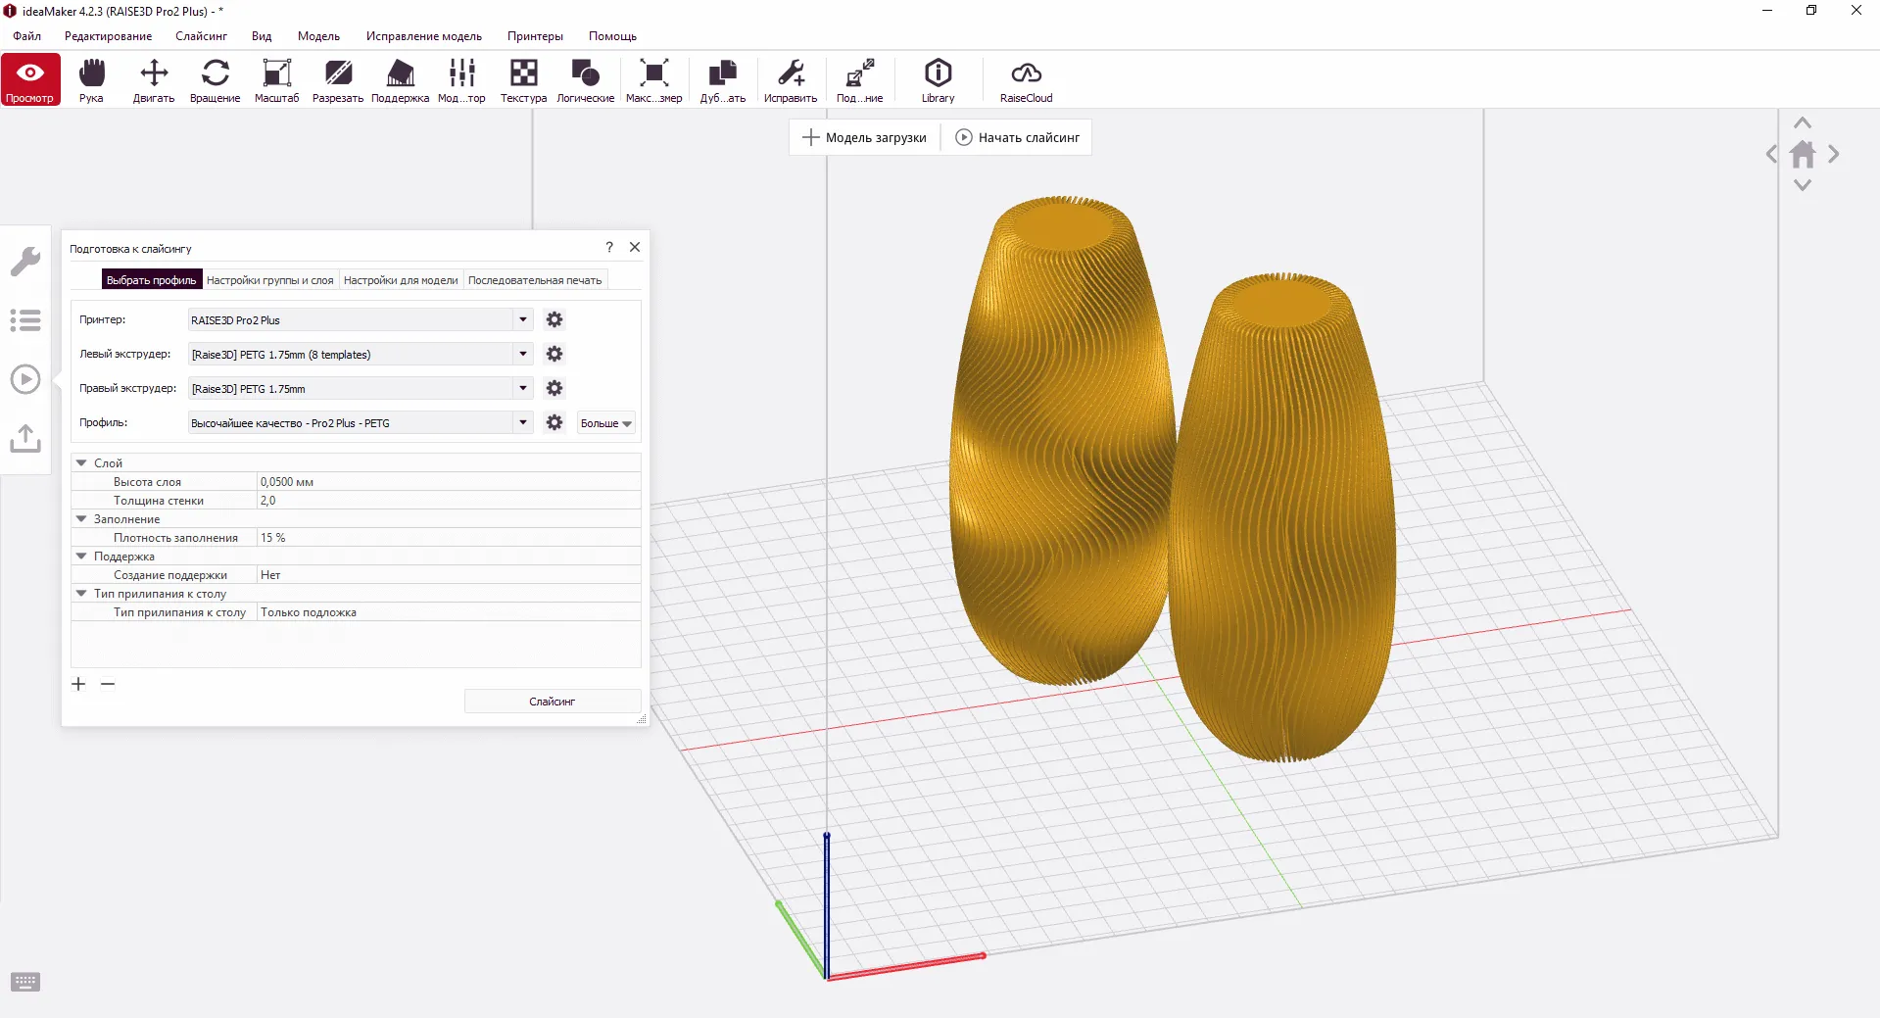Switch to Настройки для модели tab
The image size is (1880, 1018).
pyautogui.click(x=401, y=280)
